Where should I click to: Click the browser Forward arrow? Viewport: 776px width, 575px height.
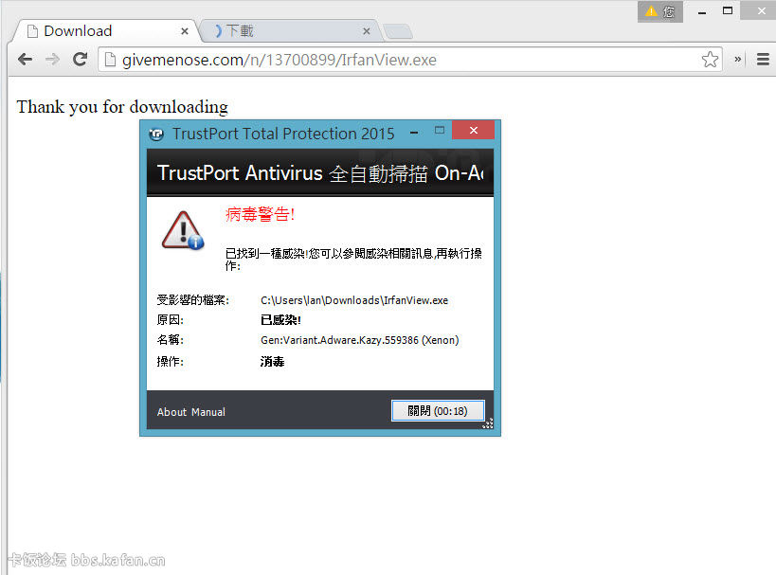click(x=53, y=60)
